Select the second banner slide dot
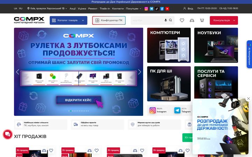This screenshot has width=252, height=157. (71, 111)
